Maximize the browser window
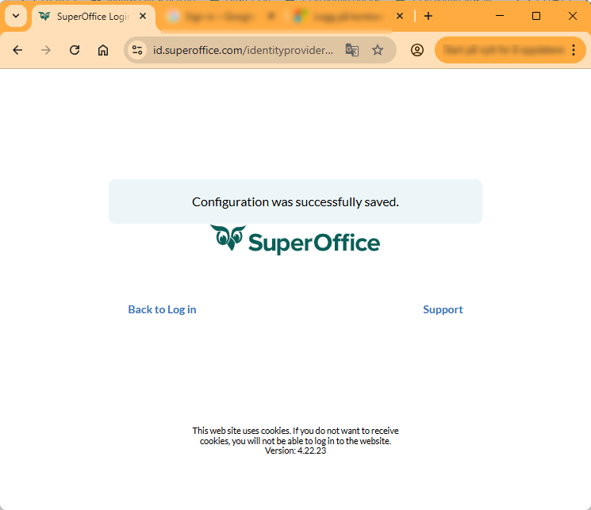The height and width of the screenshot is (510, 591). click(536, 16)
